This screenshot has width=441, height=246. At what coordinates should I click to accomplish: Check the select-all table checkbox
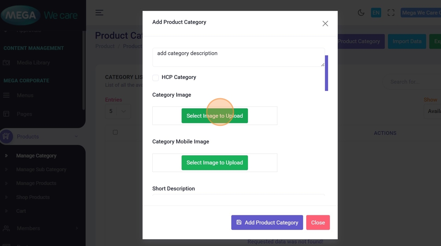[x=115, y=132]
